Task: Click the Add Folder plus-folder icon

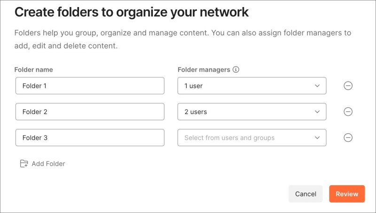Action: click(x=24, y=164)
